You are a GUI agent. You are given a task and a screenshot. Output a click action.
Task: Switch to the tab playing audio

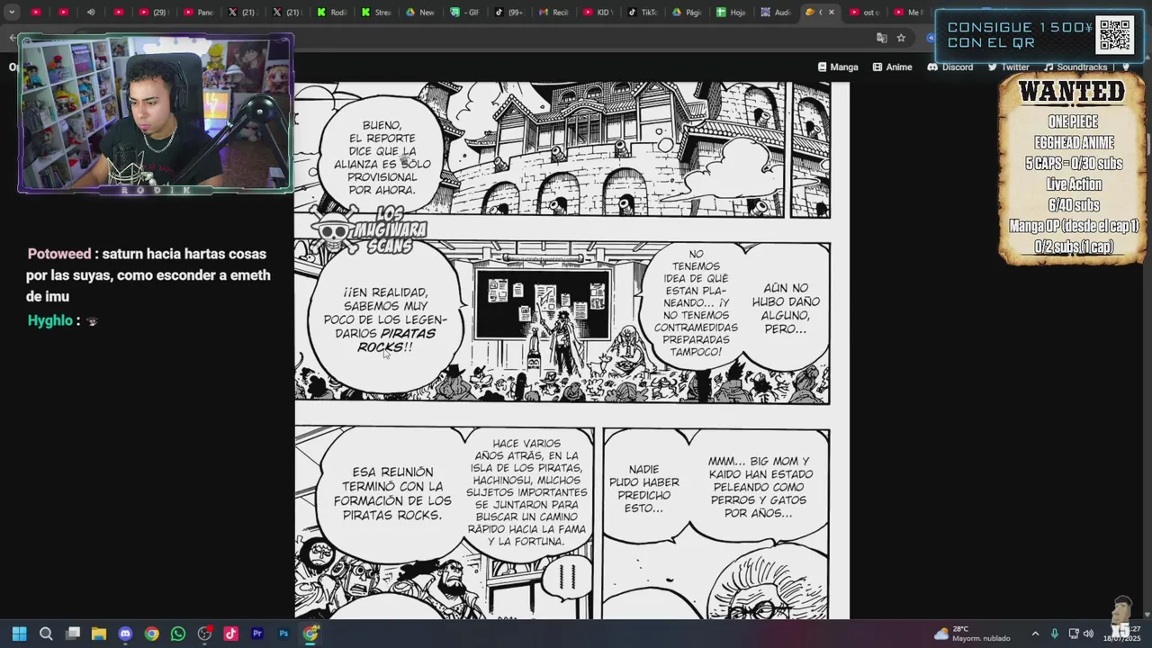[x=91, y=13]
